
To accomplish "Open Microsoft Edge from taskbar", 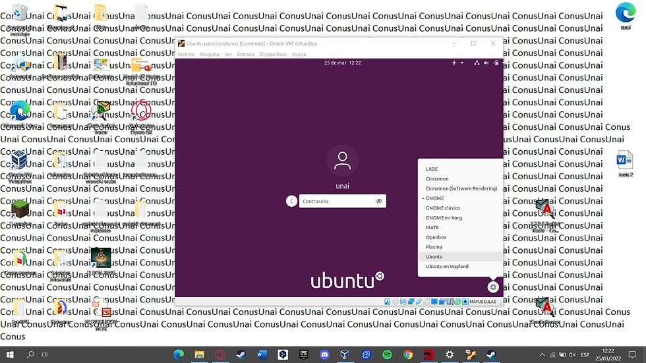I will pos(179,354).
